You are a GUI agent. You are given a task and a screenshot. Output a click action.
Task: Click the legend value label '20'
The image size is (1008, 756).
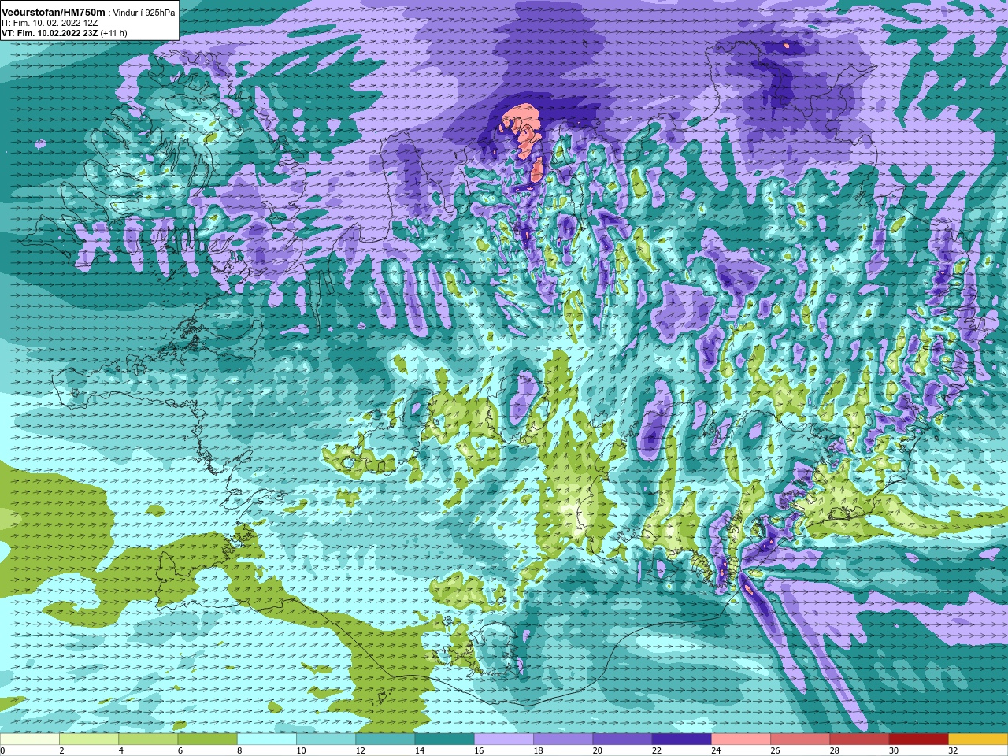point(598,750)
